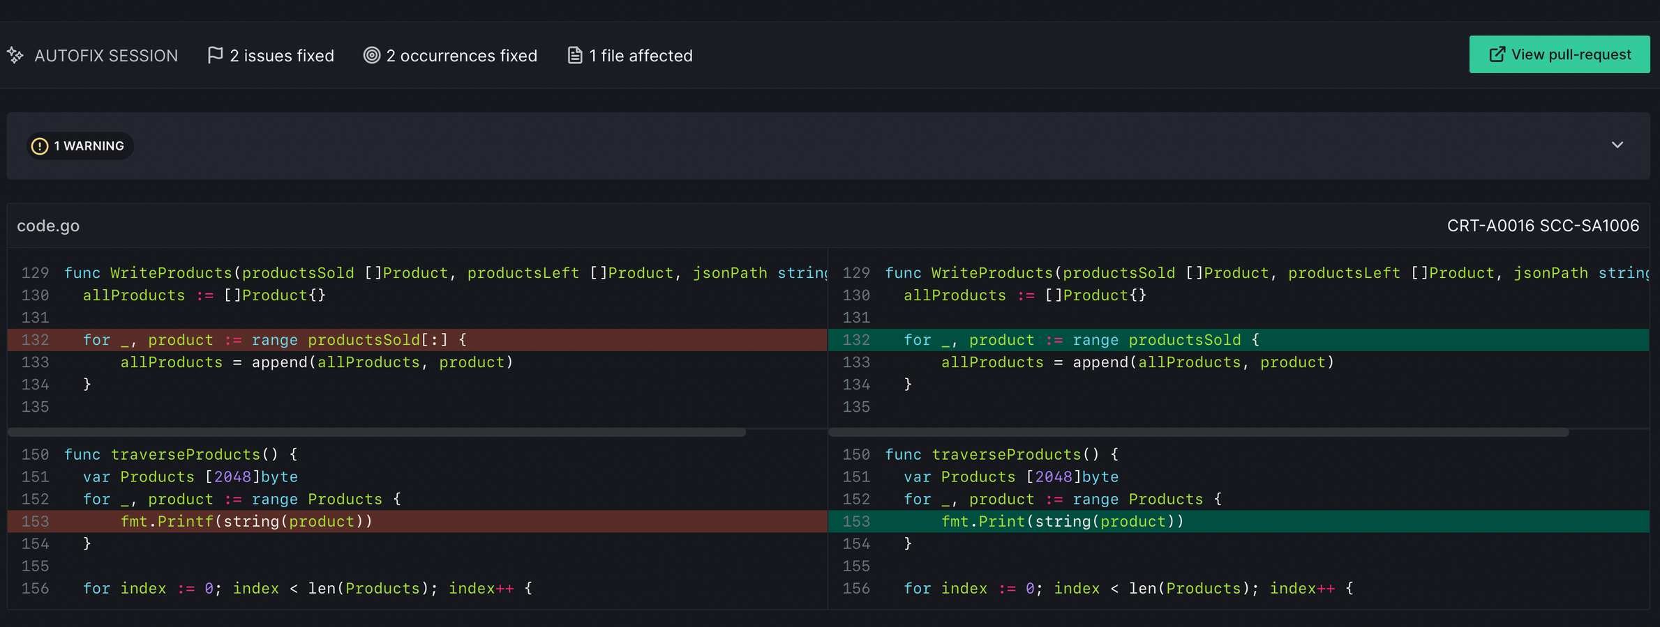This screenshot has width=1660, height=627.
Task: Click the code.go file name
Action: pyautogui.click(x=48, y=226)
